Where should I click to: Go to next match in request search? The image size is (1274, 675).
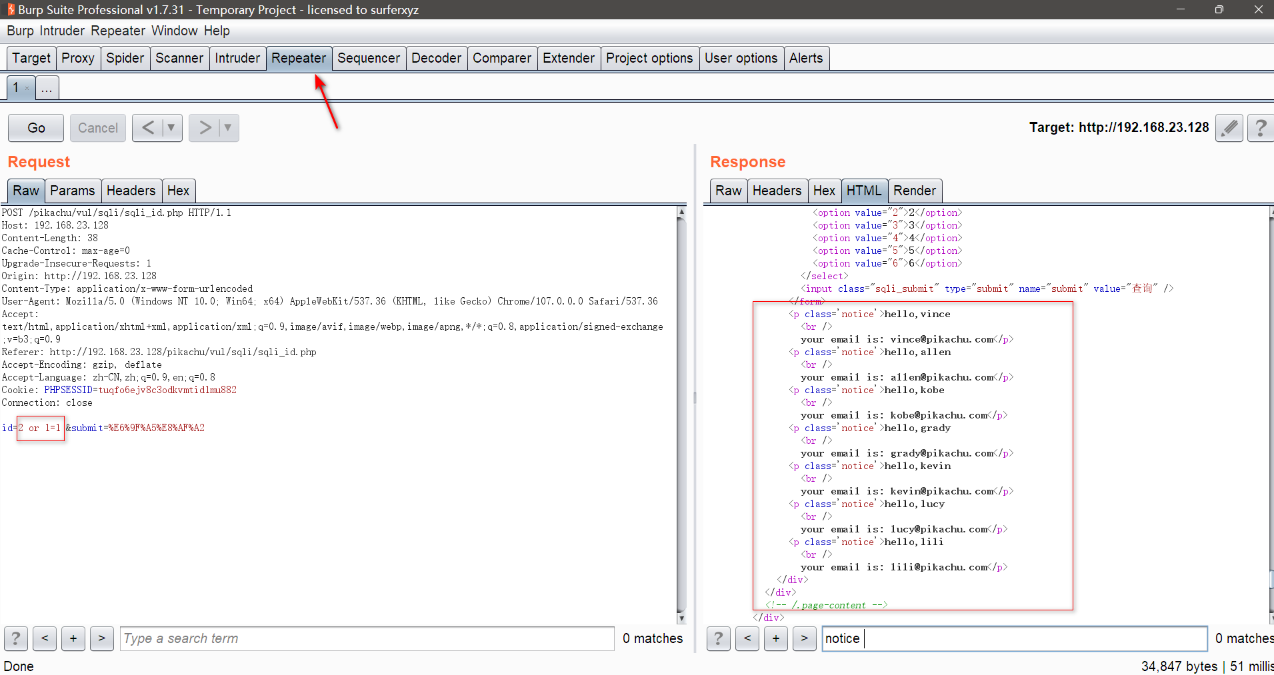coord(102,638)
